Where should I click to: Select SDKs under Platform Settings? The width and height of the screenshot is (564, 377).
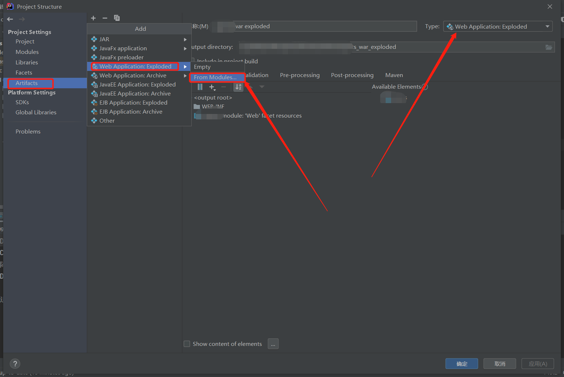[22, 102]
